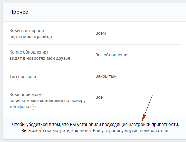Screen dimensions: 186x142
Task: Open the Всем page visibility dropdown
Action: coord(101,33)
